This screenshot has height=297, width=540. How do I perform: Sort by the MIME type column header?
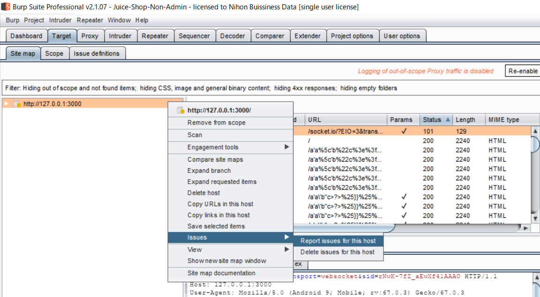(512, 119)
